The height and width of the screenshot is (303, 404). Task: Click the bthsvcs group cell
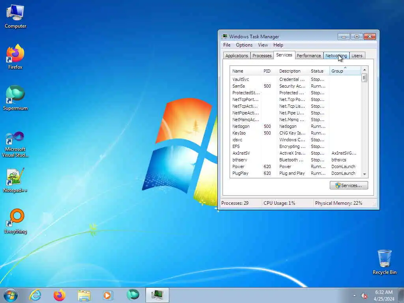(x=339, y=160)
